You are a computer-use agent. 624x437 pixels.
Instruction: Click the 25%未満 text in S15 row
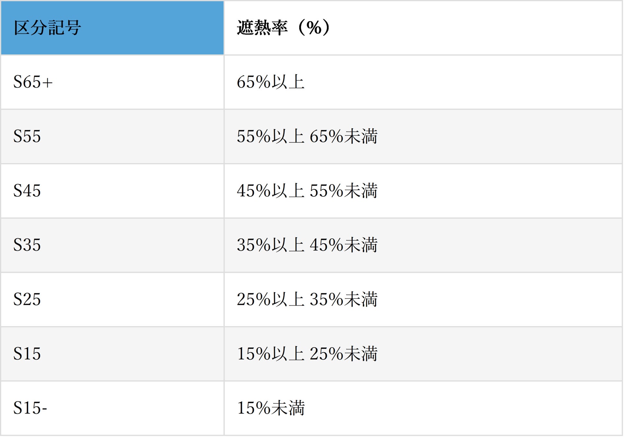point(344,354)
